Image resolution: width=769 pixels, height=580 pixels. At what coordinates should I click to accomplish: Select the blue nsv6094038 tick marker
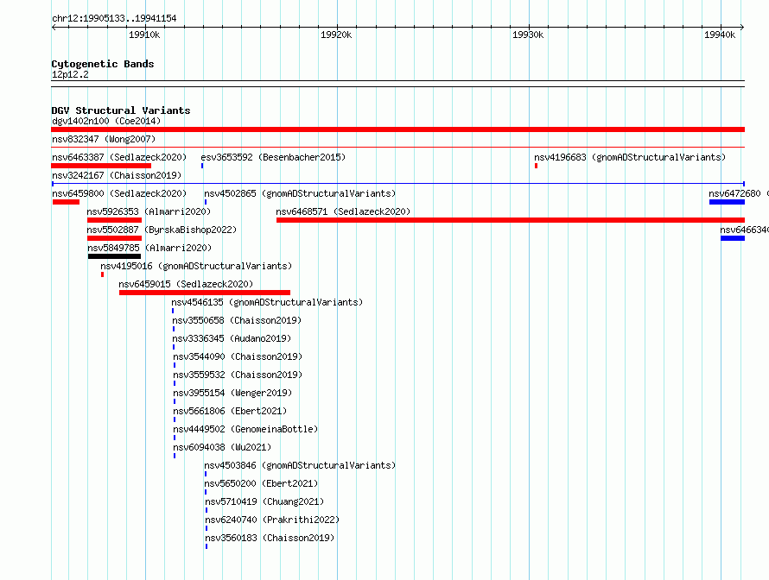click(175, 456)
